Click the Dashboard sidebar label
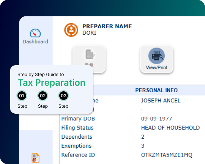205x164 pixels. coord(35,42)
